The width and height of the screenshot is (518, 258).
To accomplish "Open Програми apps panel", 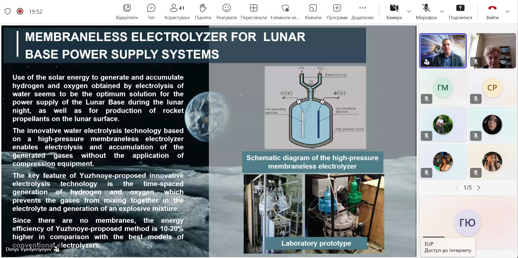I will tap(337, 12).
